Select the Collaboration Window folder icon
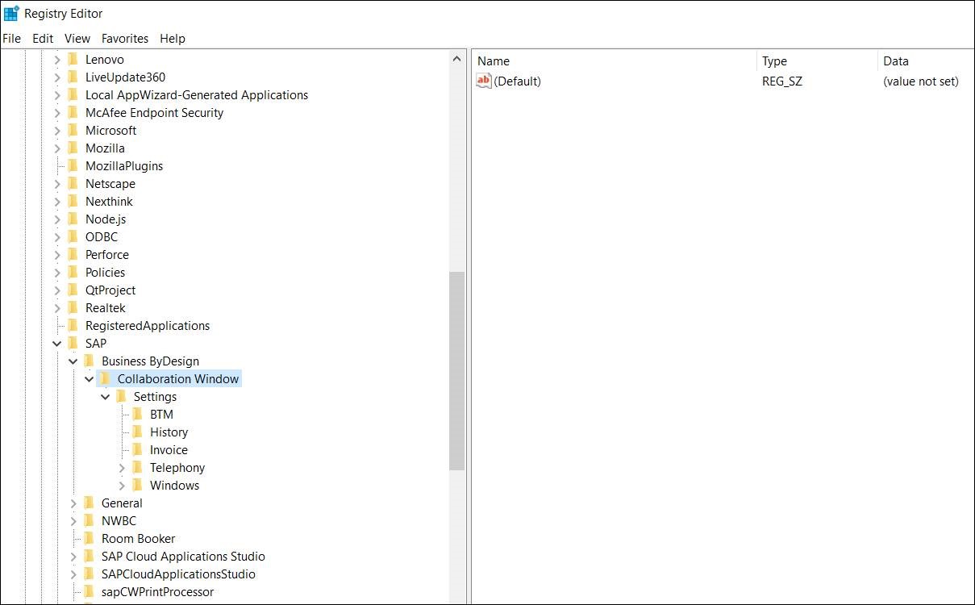The height and width of the screenshot is (605, 975). coord(106,378)
